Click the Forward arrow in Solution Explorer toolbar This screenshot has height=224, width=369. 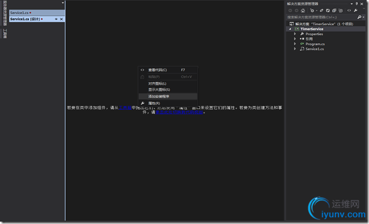(296, 11)
